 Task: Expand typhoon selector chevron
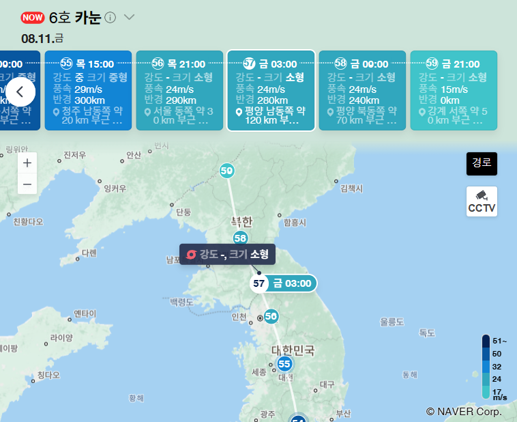pos(129,17)
